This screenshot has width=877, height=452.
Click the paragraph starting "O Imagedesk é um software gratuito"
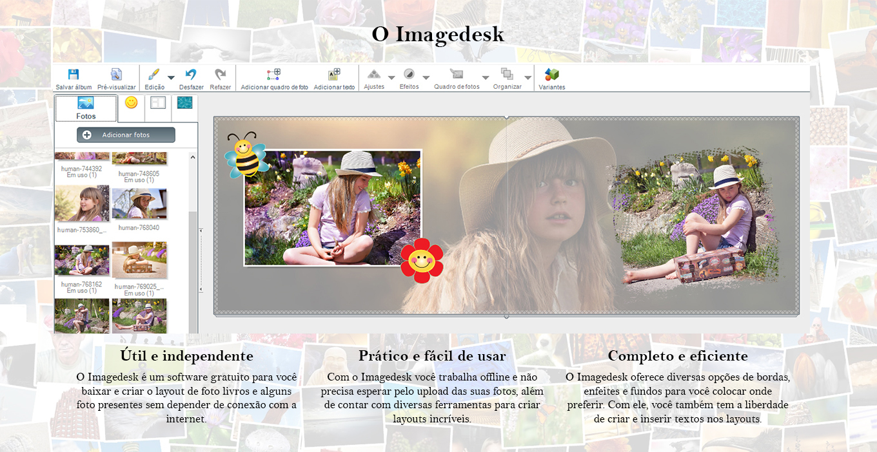[x=187, y=397]
